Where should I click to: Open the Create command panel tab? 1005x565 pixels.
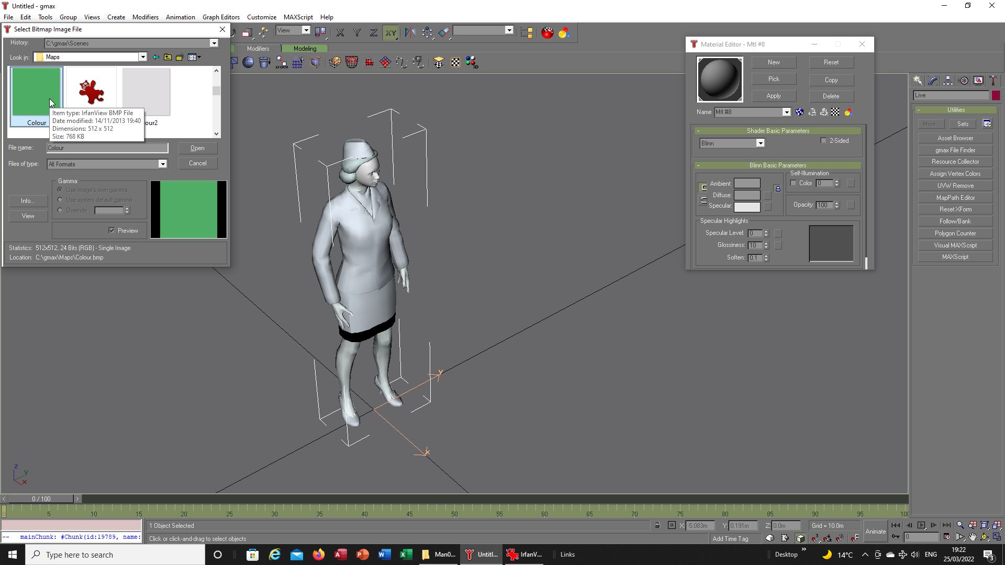[x=918, y=81]
